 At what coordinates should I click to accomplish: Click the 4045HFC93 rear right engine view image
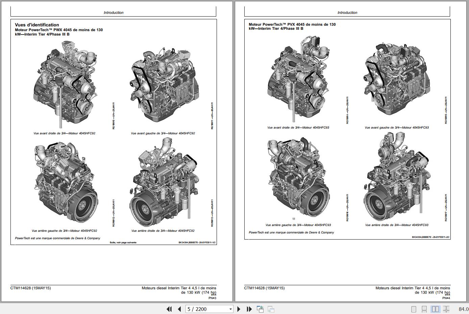397,177
